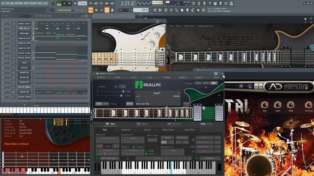
Task: Select the FLS_Scr_09bpm channel button
Action: pyautogui.click(x=24, y=87)
